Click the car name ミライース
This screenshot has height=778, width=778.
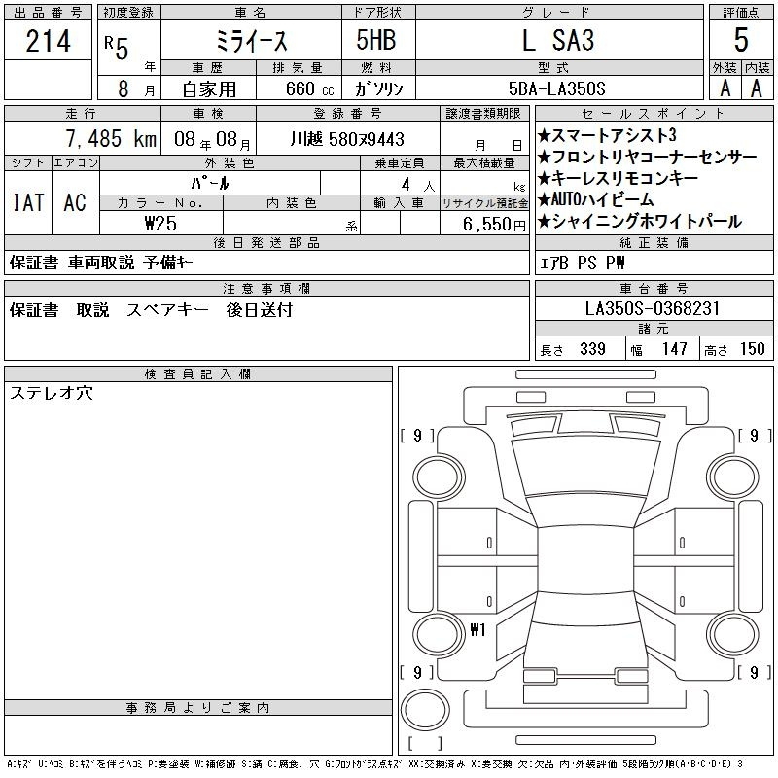click(x=252, y=41)
